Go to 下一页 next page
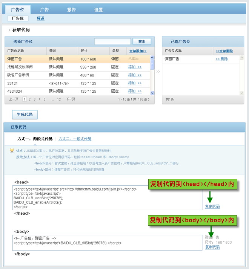Image resolution: width=249 pixels, height=269 pixels. [x=71, y=99]
